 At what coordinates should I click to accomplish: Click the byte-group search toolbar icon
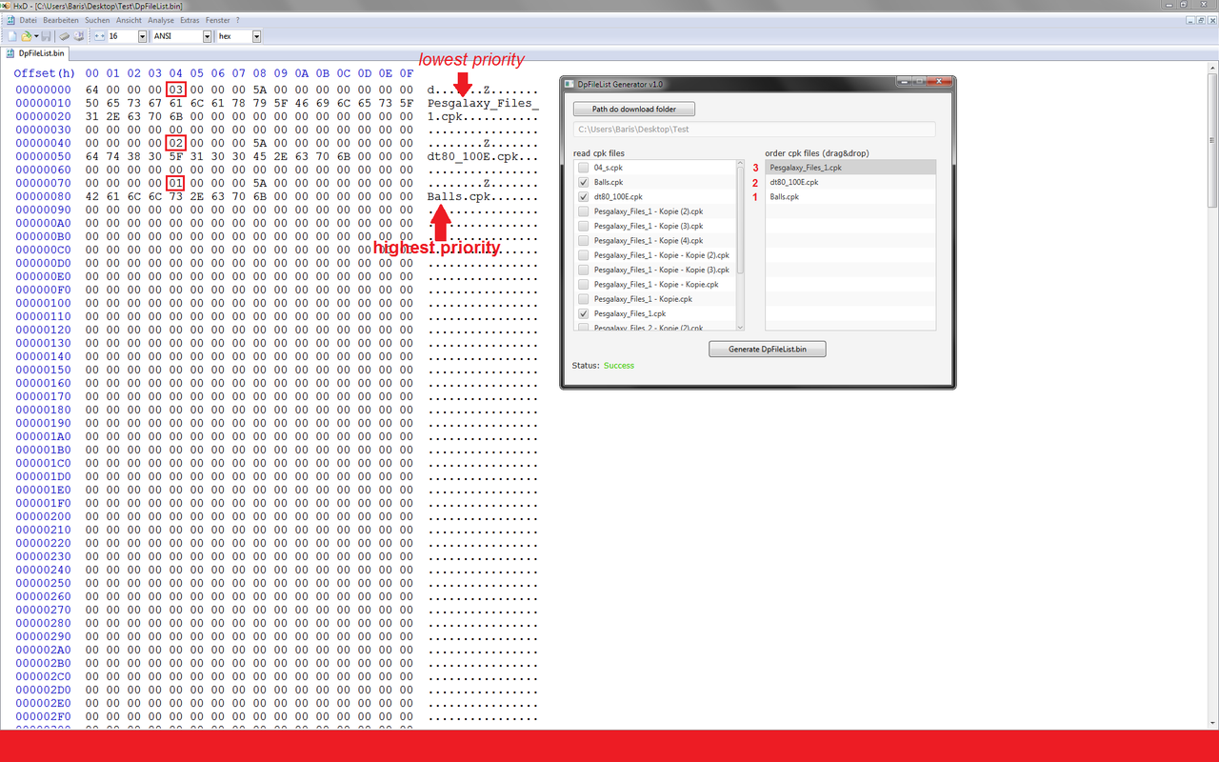[x=100, y=36]
